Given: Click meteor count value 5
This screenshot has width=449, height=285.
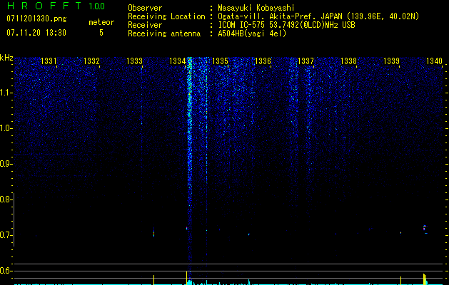Looking at the screenshot, I should (101, 33).
